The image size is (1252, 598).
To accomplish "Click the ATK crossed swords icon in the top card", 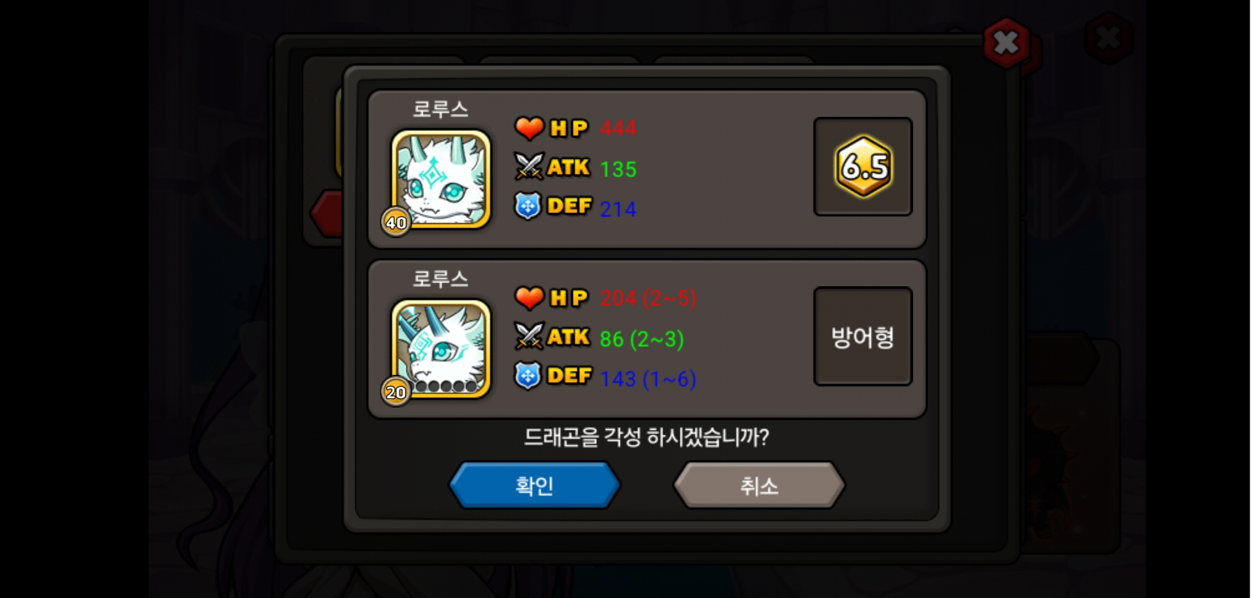I will pos(529,167).
